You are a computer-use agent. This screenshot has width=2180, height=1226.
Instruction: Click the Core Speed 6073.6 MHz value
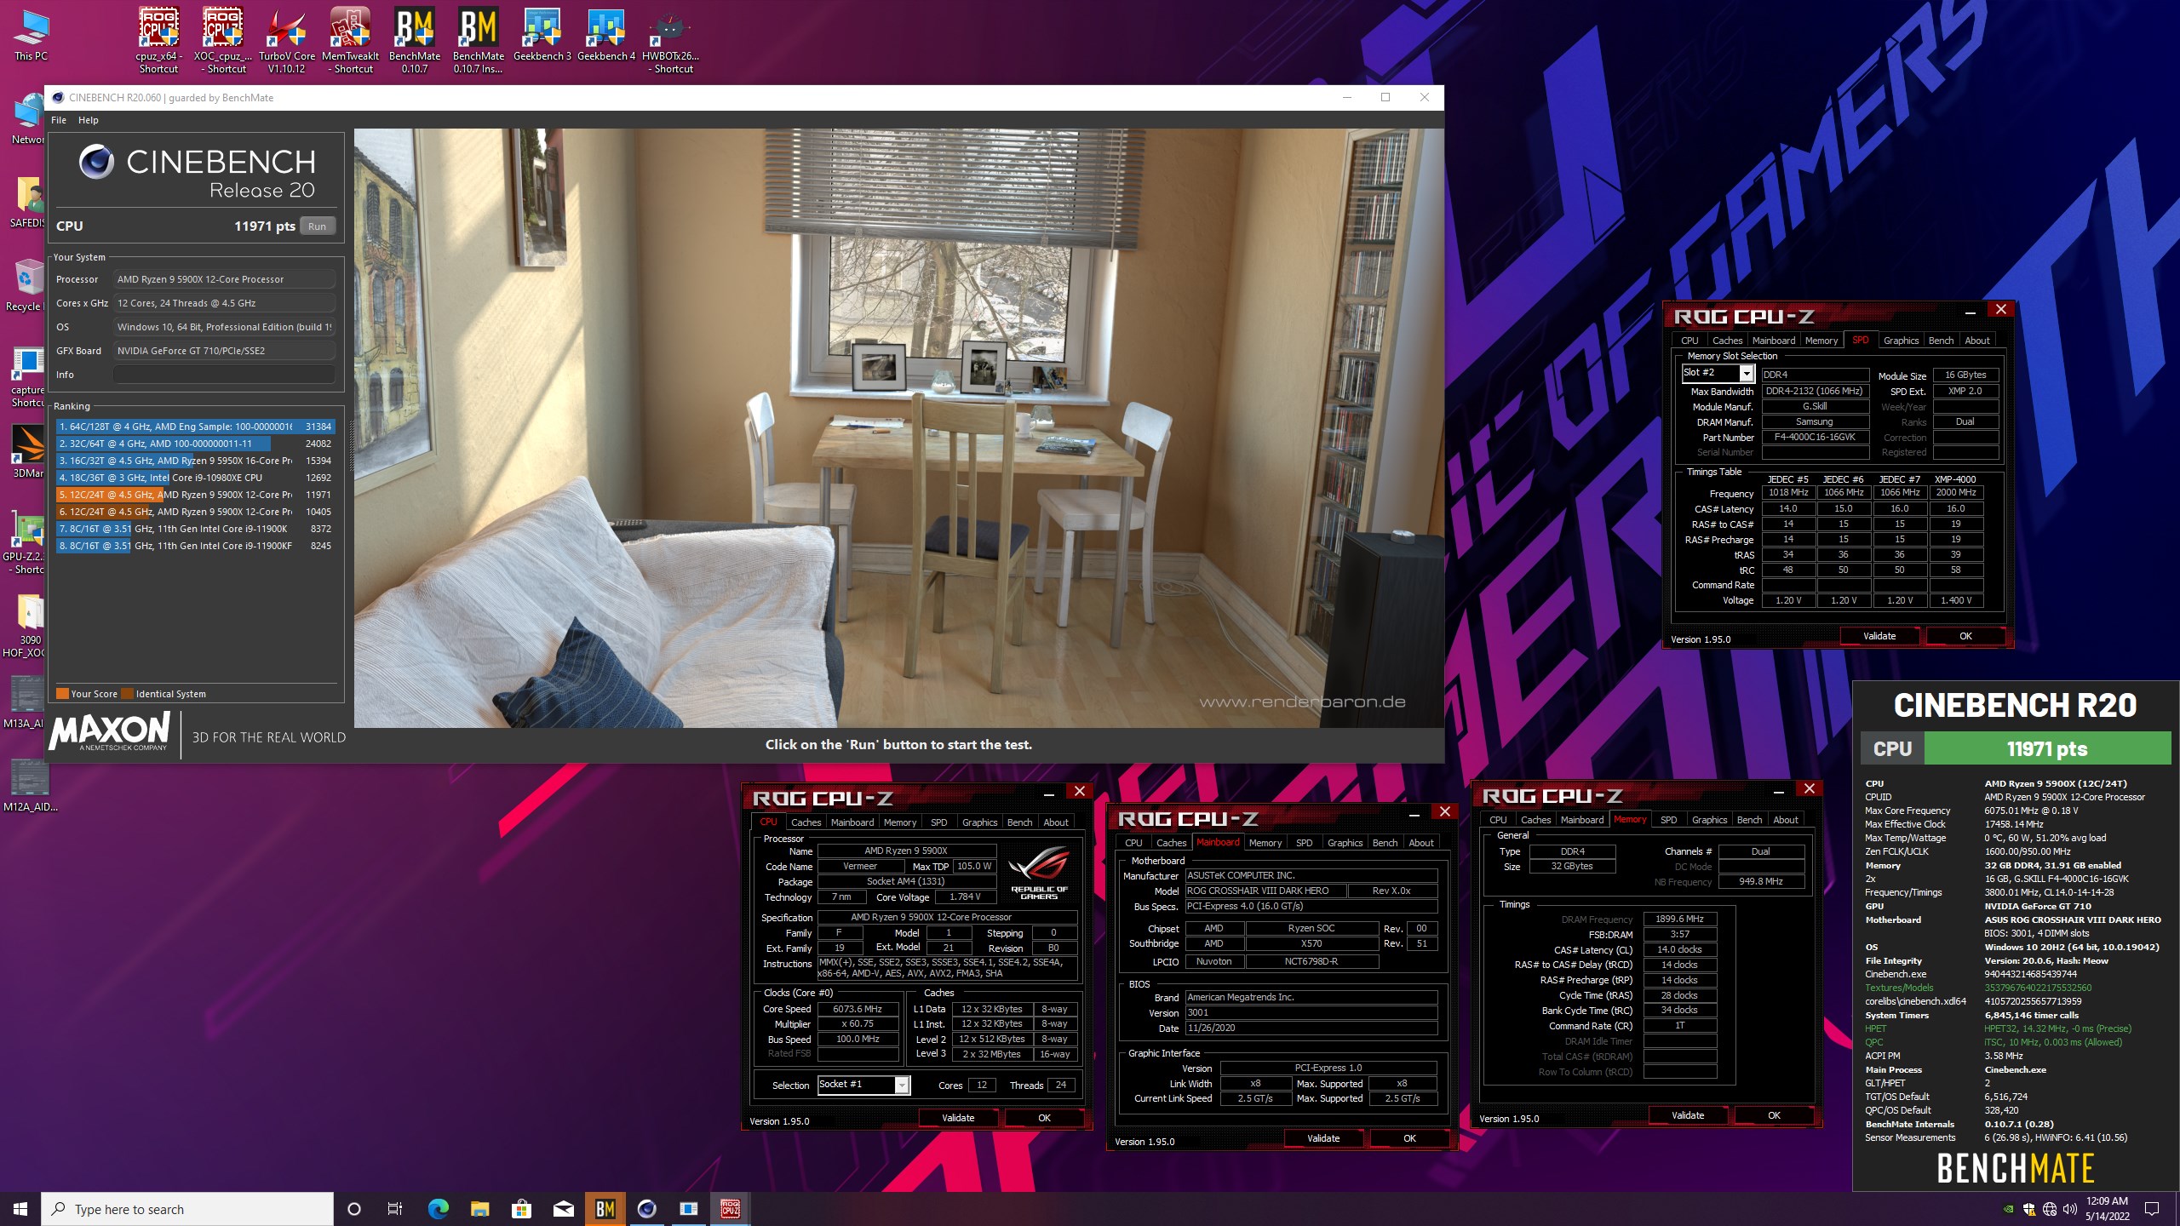[858, 1009]
